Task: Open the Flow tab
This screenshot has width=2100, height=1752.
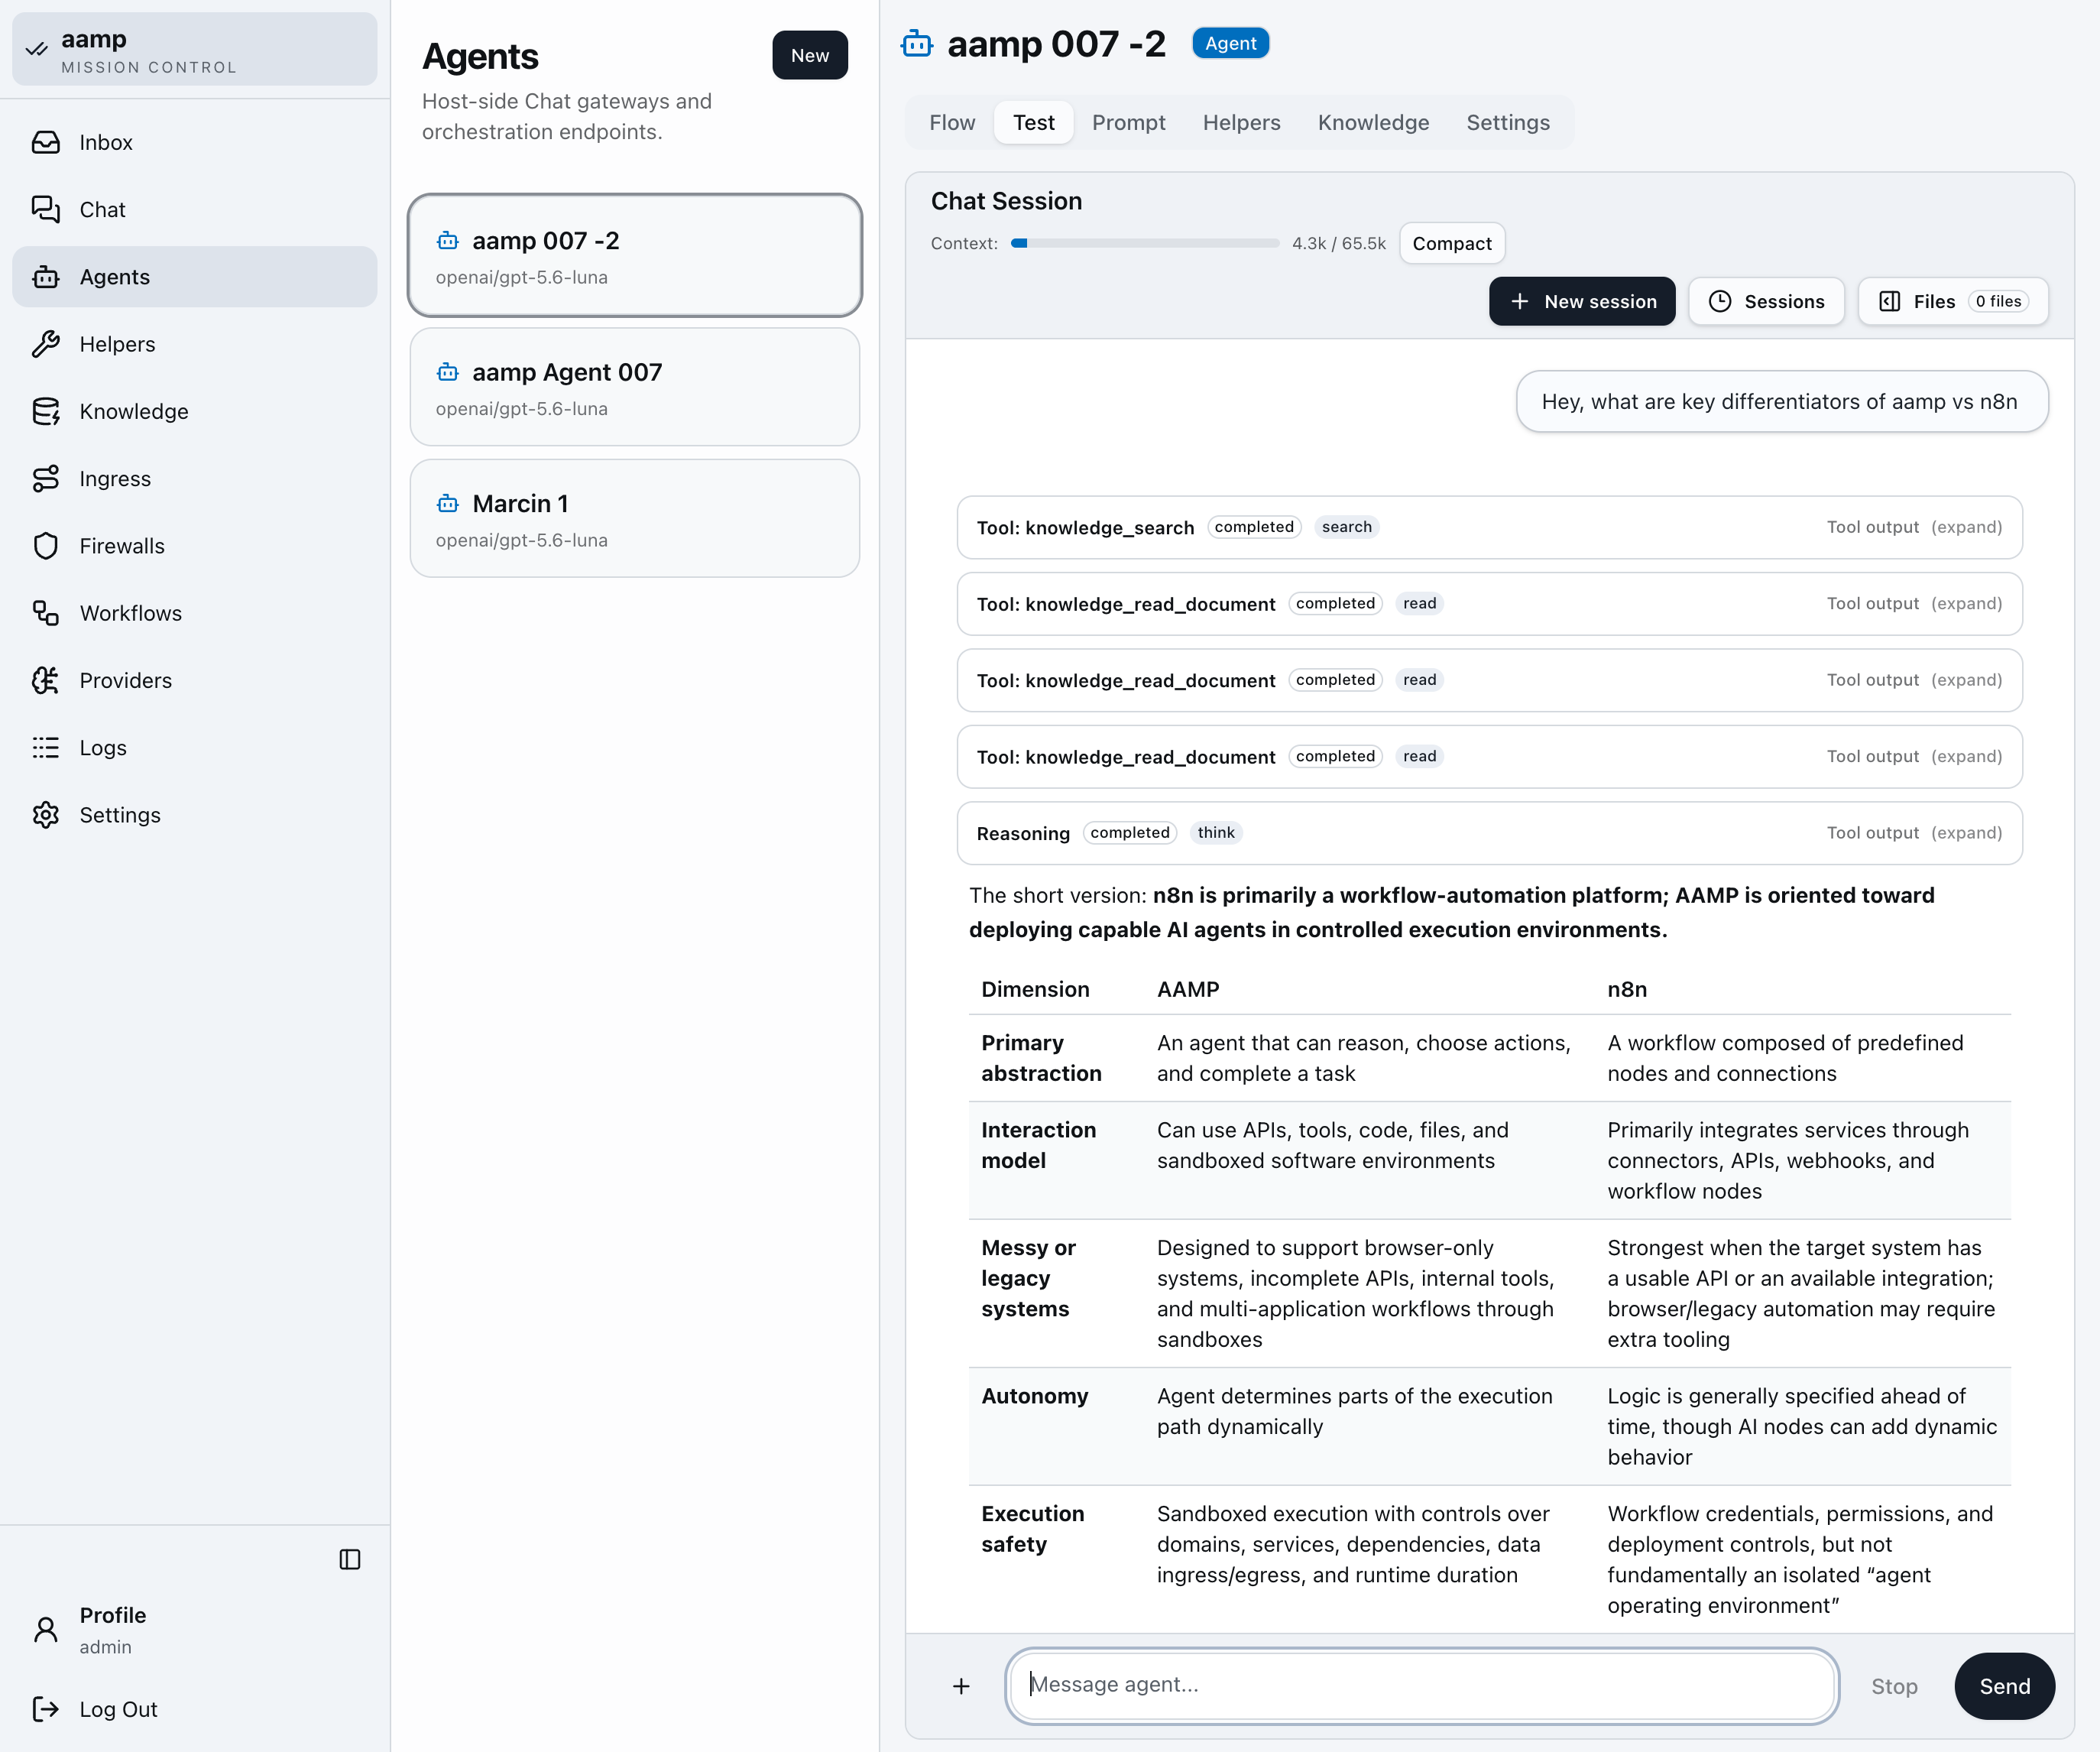Action: [x=952, y=122]
